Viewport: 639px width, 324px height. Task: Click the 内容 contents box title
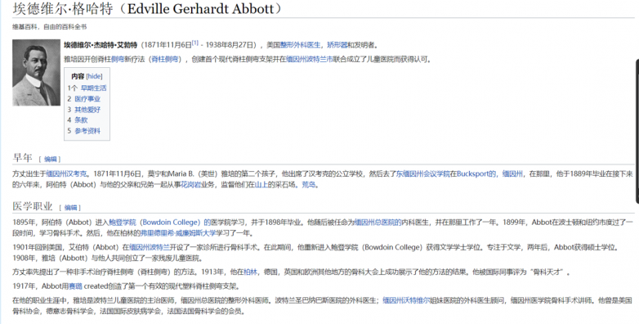pos(78,76)
